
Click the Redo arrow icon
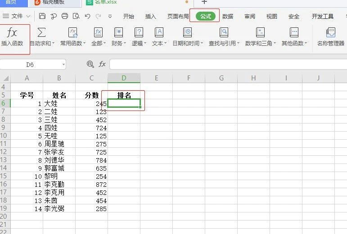(x=99, y=16)
